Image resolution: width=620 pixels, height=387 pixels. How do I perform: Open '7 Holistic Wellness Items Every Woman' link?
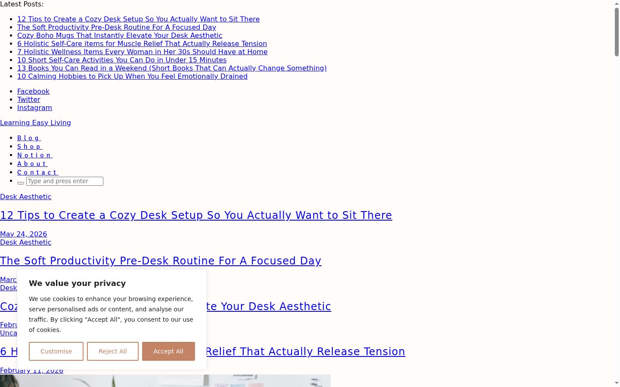tap(142, 52)
